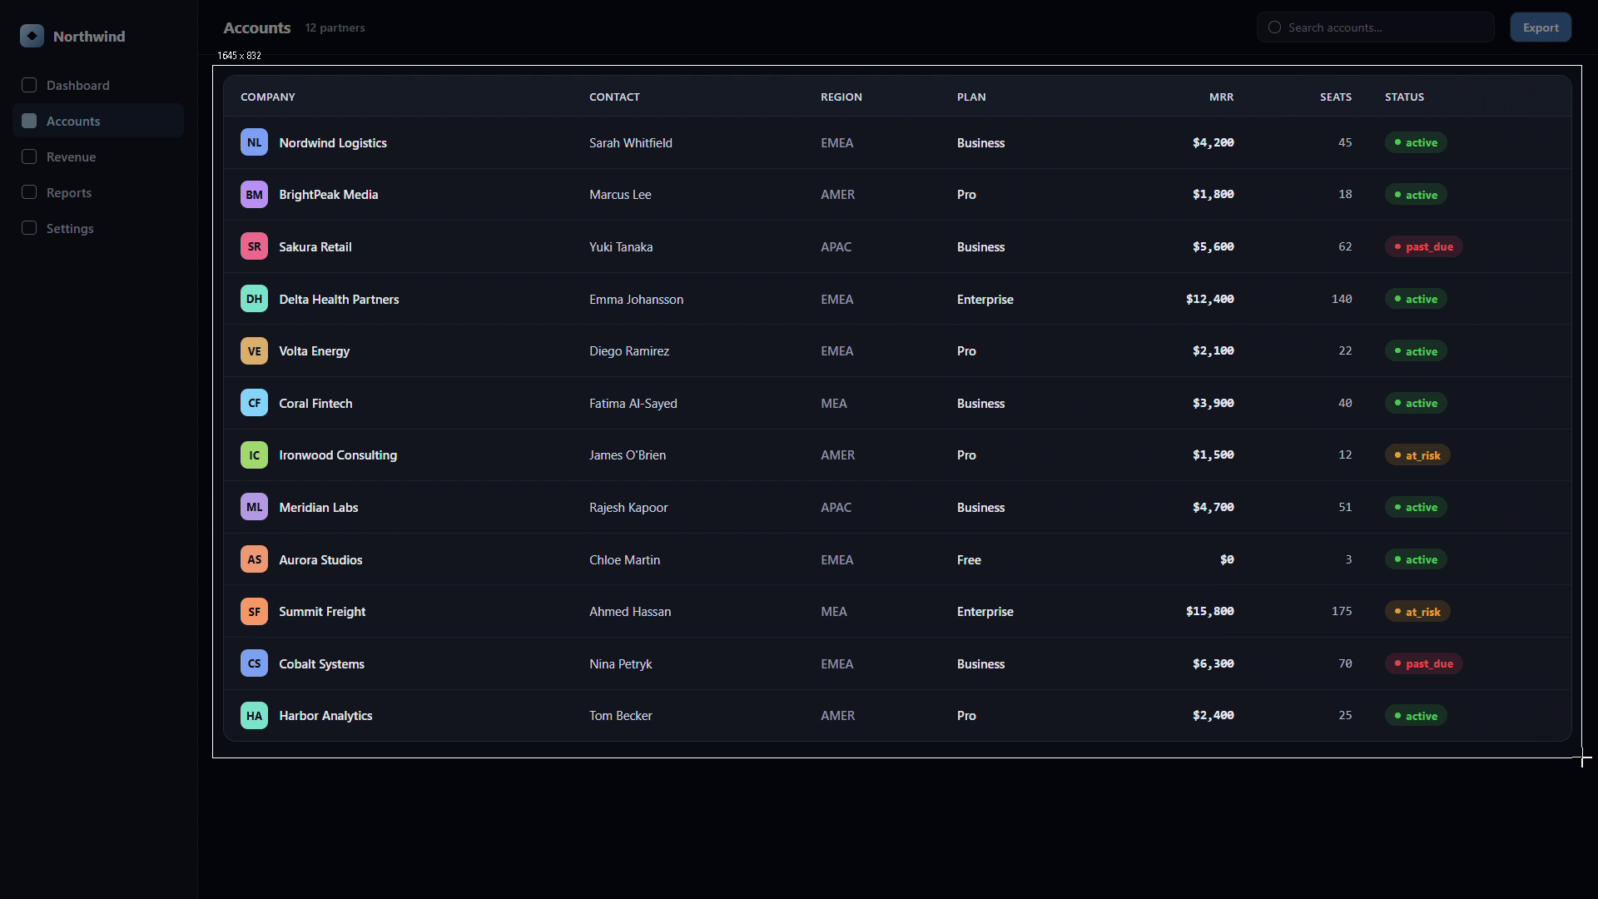This screenshot has height=899, width=1598.
Task: Click the Dashboard sidebar icon
Action: [x=29, y=85]
